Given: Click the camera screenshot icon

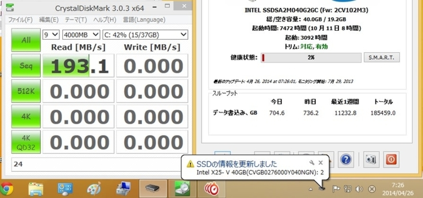Looking at the screenshot, I should click(371, 159).
